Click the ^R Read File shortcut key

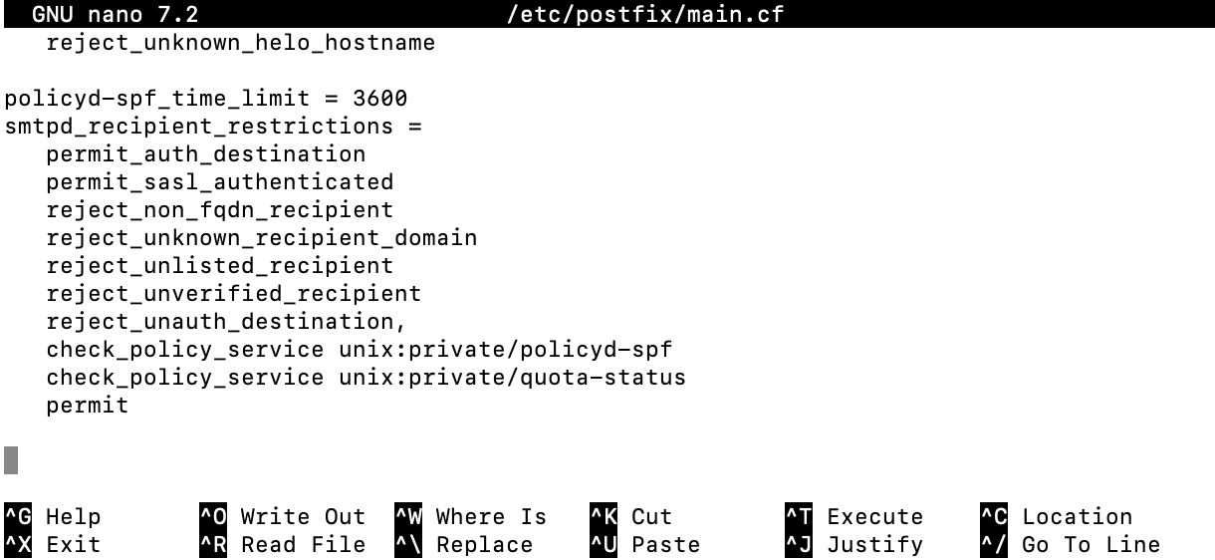(x=212, y=545)
